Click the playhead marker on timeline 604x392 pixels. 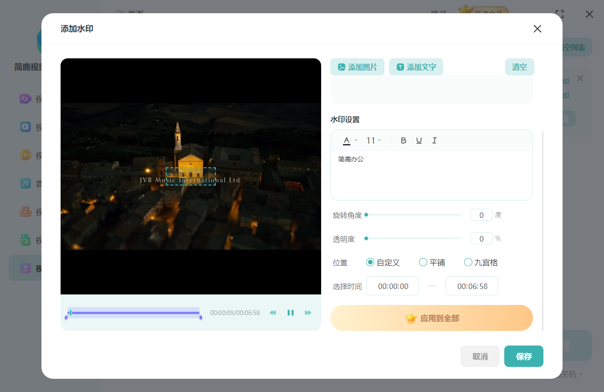(x=70, y=313)
